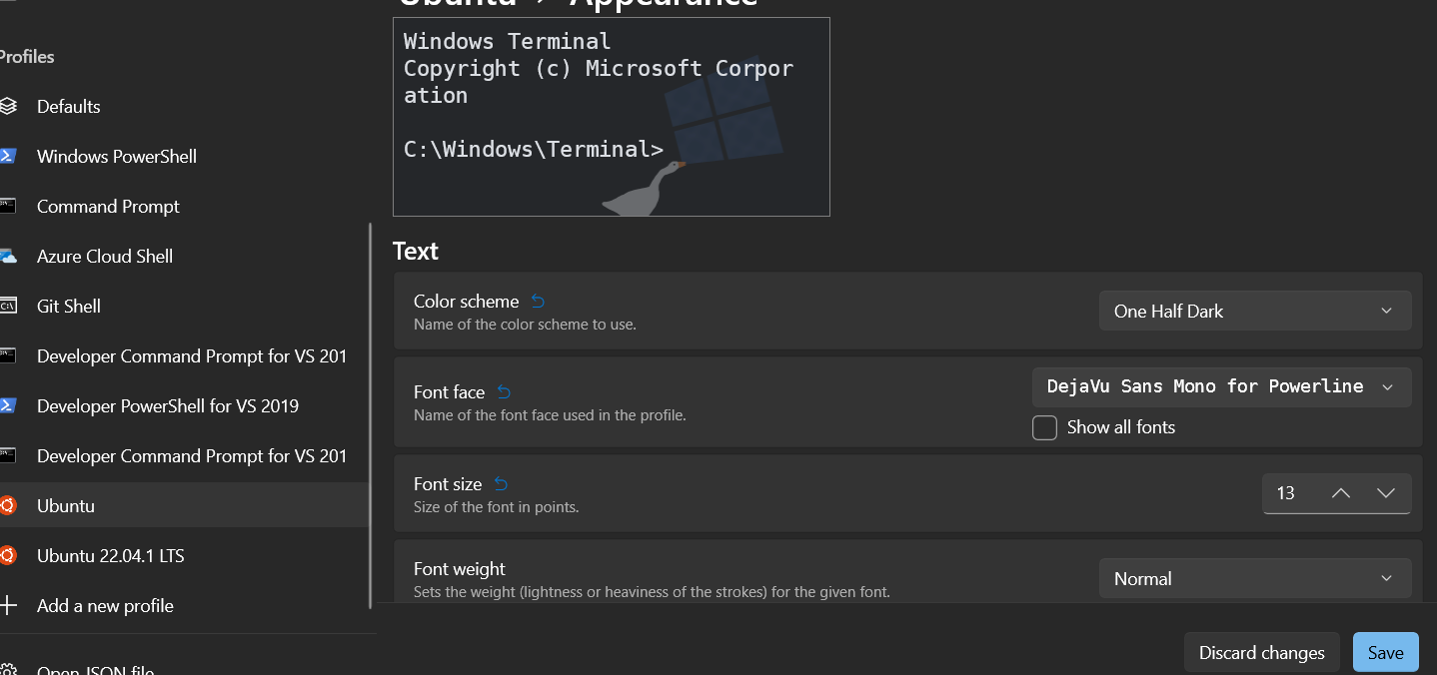Screen dimensions: 1437x675
Task: Reset Font size with the undo arrow
Action: coord(501,484)
